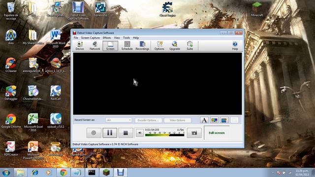Click the green Full screen selection label
The width and height of the screenshot is (315, 177).
coord(217,133)
